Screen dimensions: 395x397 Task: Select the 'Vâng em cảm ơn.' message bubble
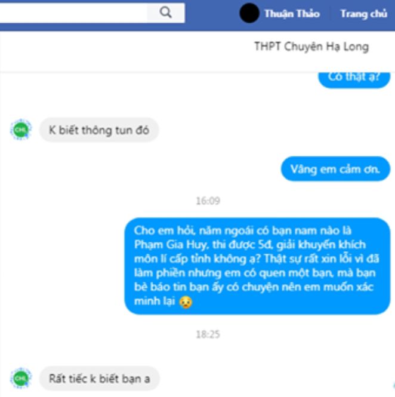(335, 169)
